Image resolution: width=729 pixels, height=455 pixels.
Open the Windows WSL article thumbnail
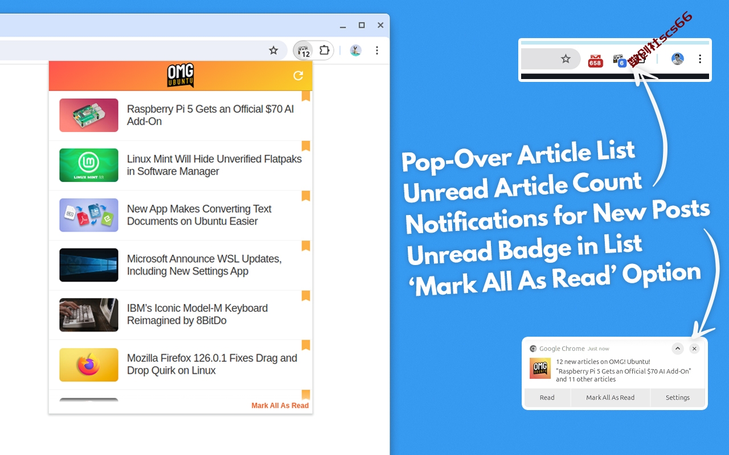(89, 265)
